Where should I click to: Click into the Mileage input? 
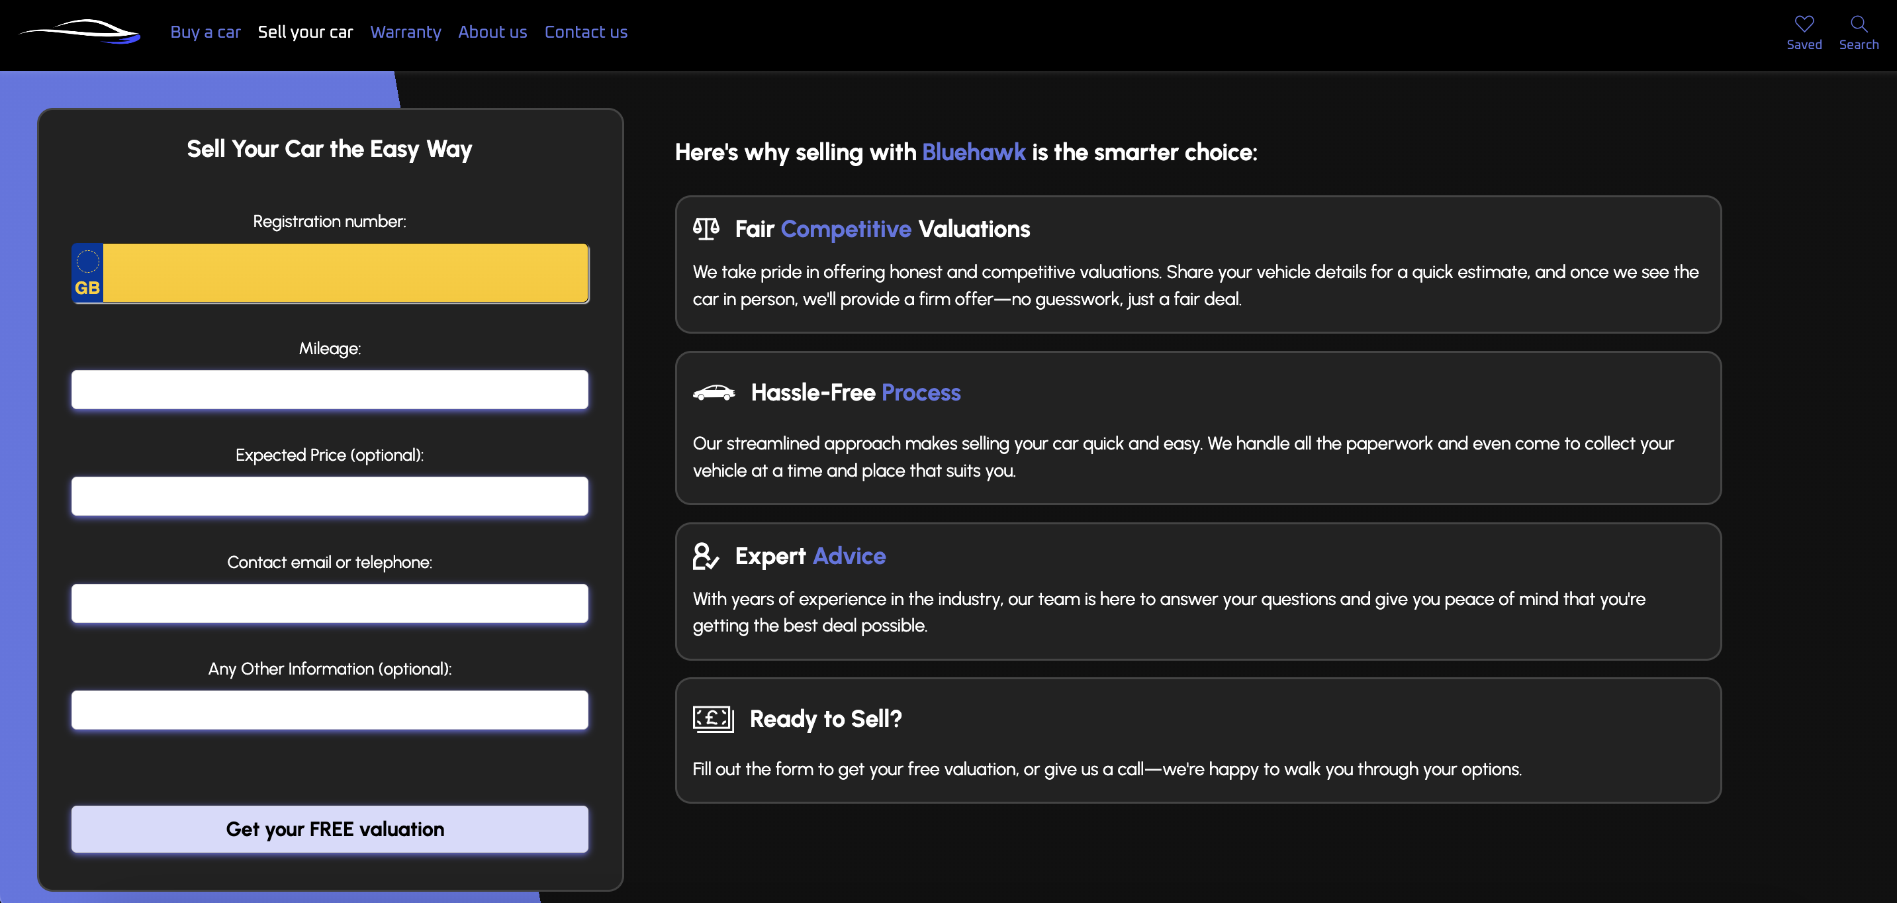329,390
